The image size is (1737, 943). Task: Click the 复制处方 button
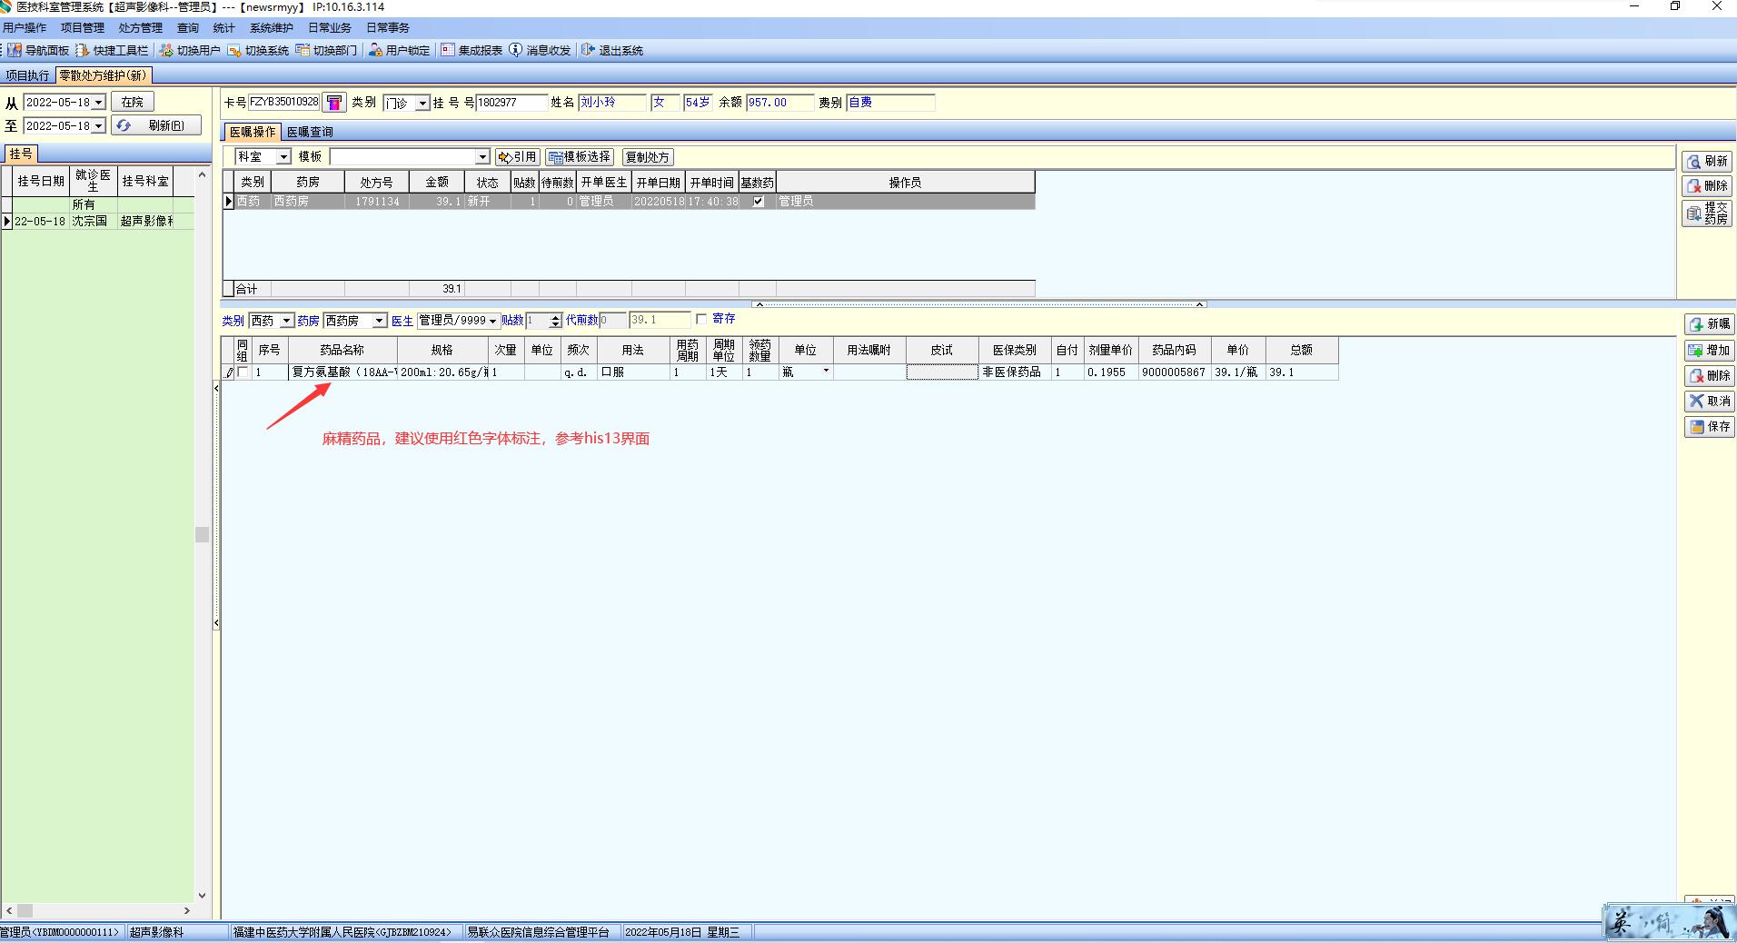coord(648,157)
